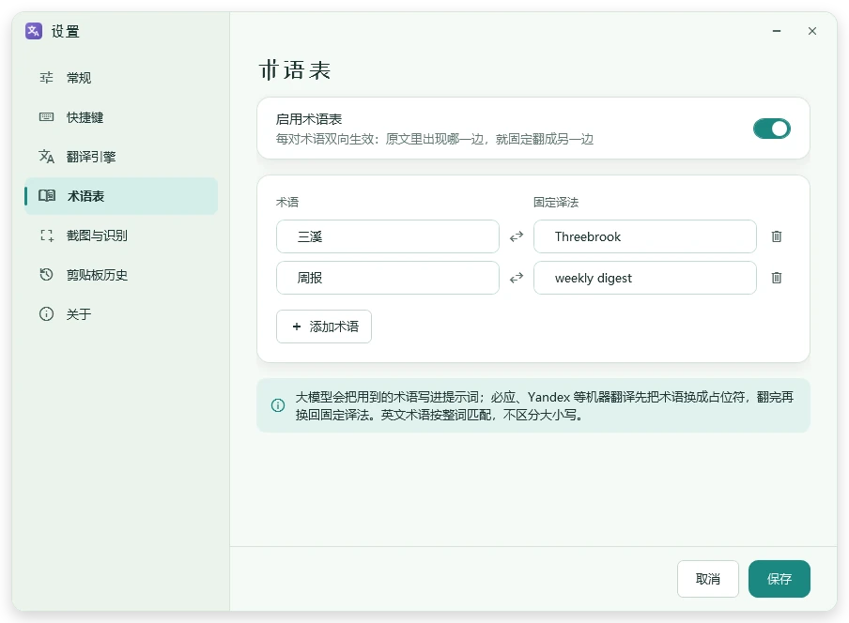Click the sliders icon beside 常规
This screenshot has width=849, height=623.
(47, 78)
